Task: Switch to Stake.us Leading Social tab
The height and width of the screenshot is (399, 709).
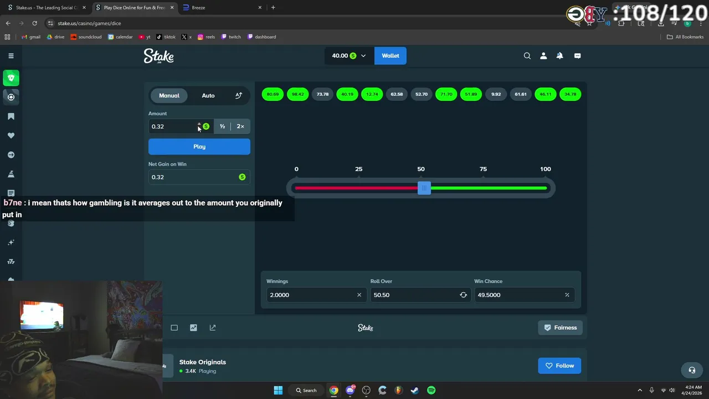Action: click(x=47, y=8)
